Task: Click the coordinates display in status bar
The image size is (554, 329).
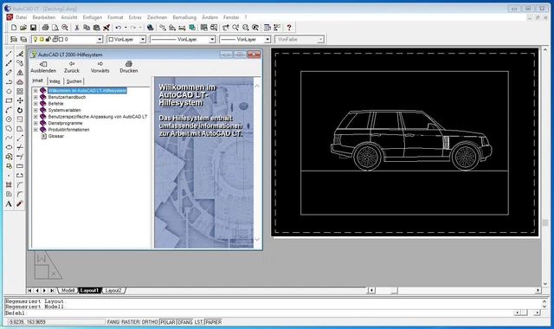Action: pos(56,322)
